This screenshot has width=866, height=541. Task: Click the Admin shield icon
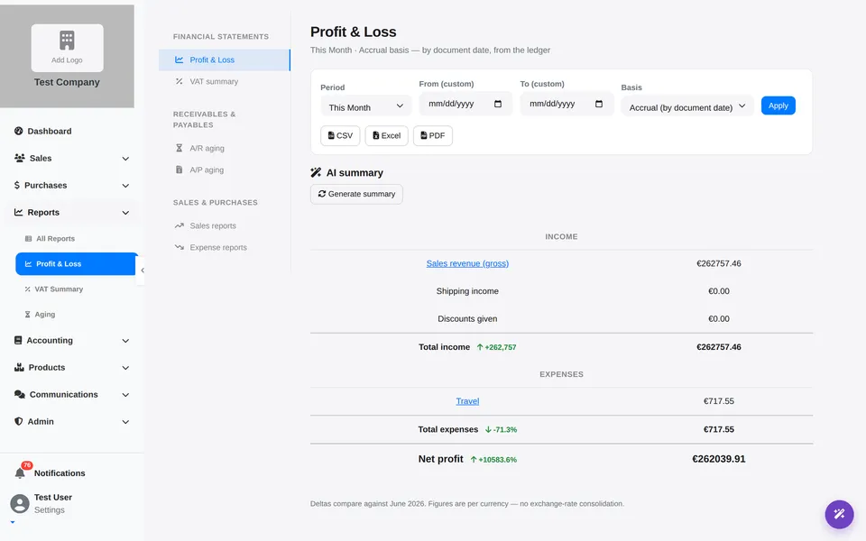[19, 421]
